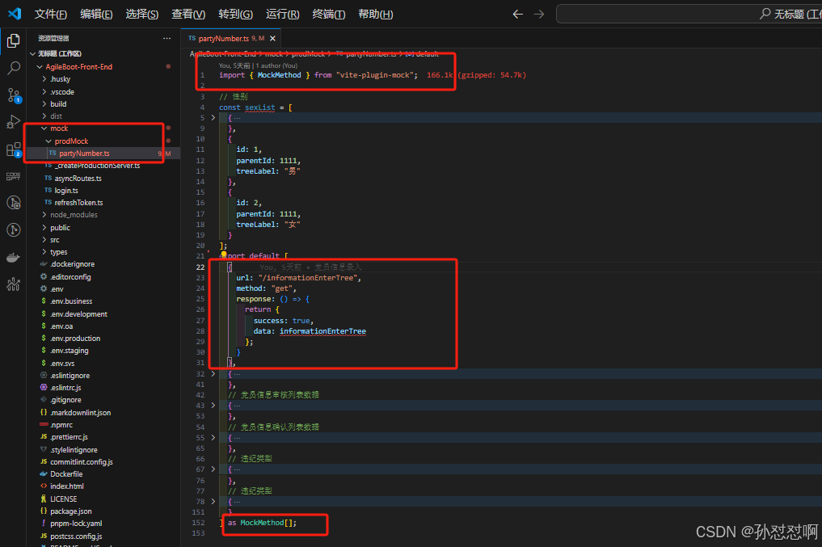This screenshot has width=822, height=547.
Task: Click AgileBoot-Front-End in the breadcrumb
Action: coord(223,54)
